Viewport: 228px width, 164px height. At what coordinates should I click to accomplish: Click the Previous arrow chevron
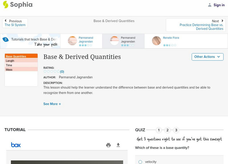[6, 21]
